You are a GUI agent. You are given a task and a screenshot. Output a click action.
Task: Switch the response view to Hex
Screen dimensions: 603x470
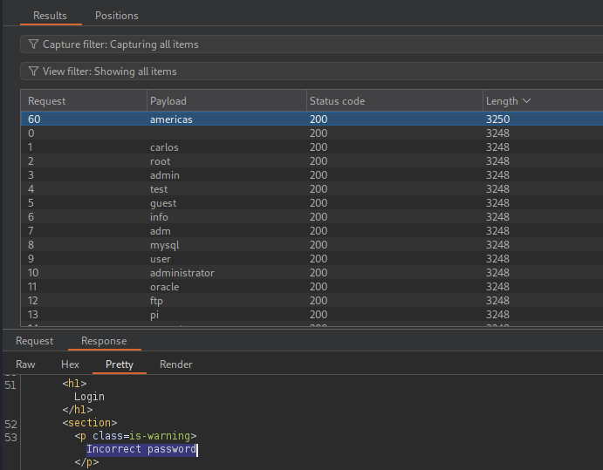70,364
